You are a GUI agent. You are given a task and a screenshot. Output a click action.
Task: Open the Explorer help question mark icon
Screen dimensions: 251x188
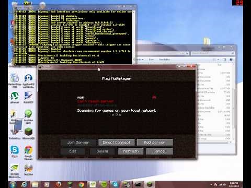[x=231, y=60]
